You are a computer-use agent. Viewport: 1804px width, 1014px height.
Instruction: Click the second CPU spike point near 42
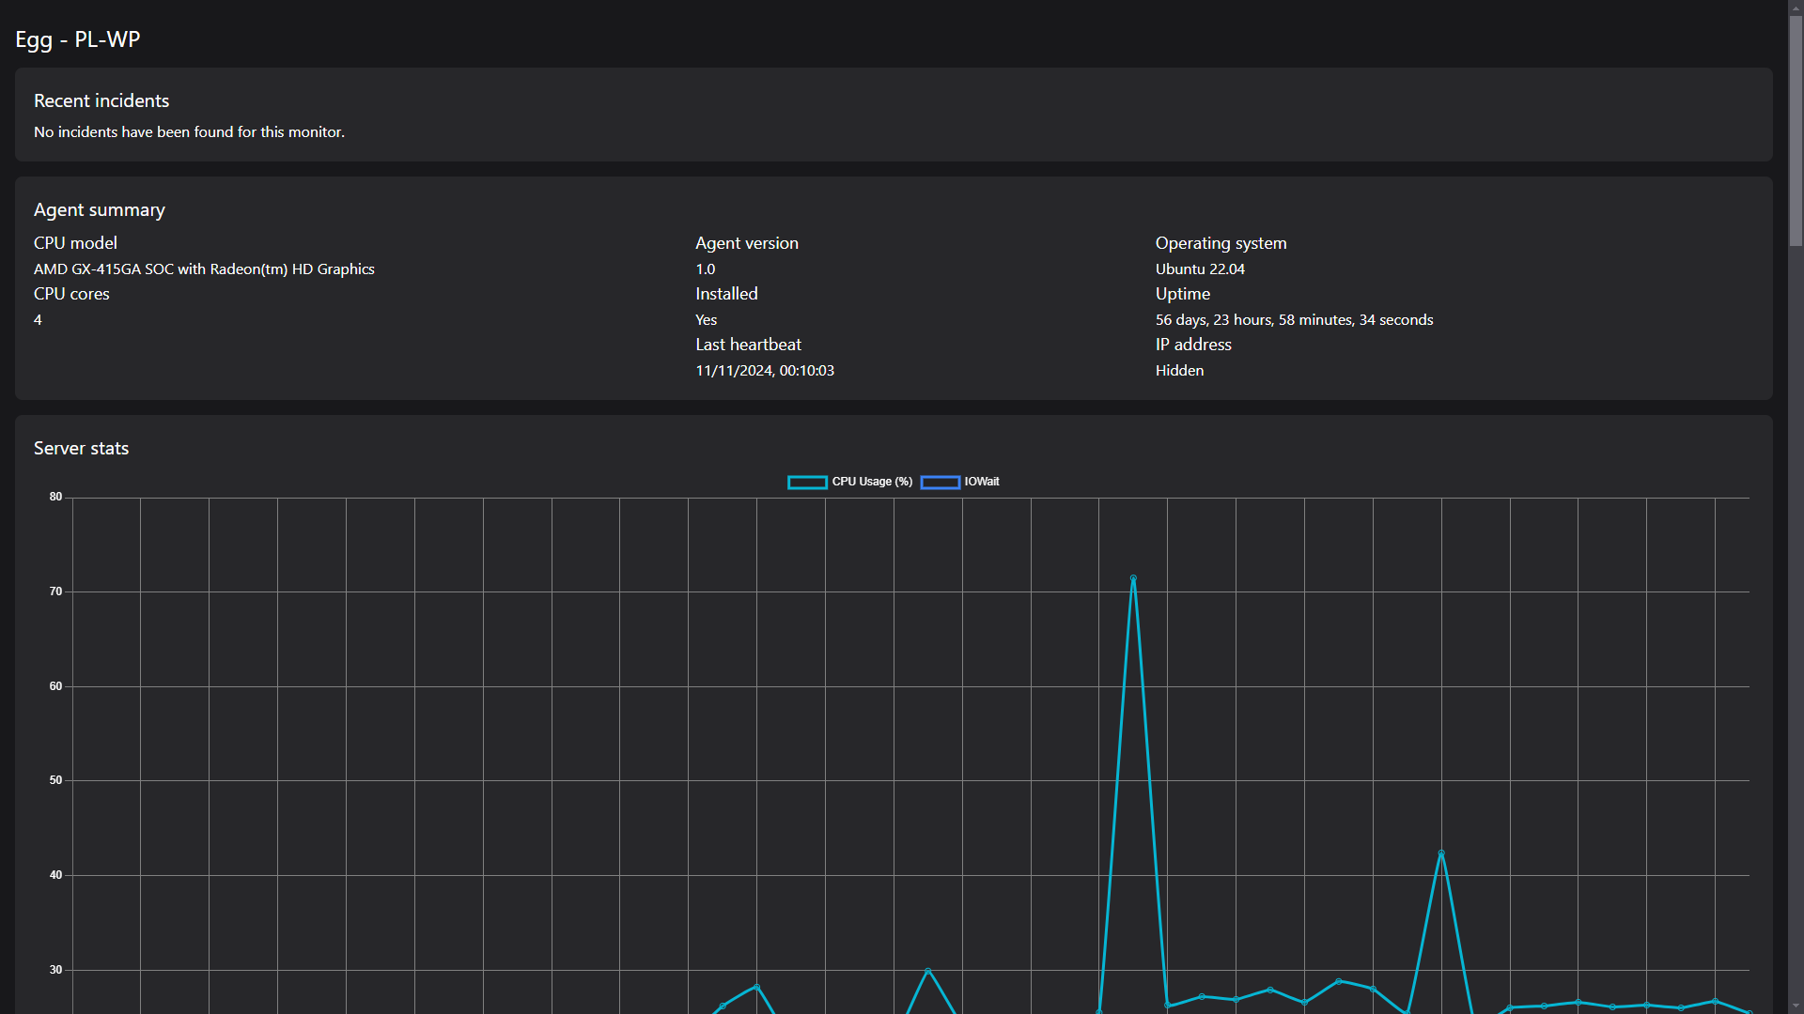pos(1441,853)
